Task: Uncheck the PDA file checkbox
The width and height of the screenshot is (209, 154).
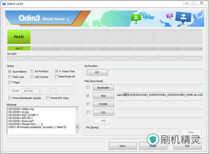Action: click(x=88, y=96)
